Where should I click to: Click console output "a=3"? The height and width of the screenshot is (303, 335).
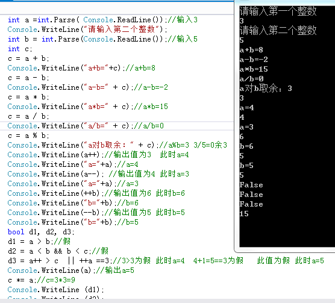click(x=246, y=127)
